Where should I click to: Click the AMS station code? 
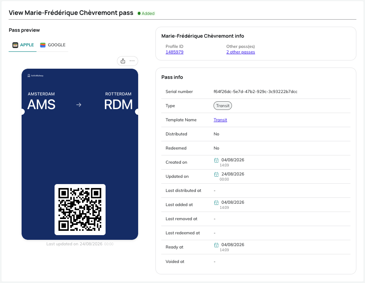click(42, 104)
